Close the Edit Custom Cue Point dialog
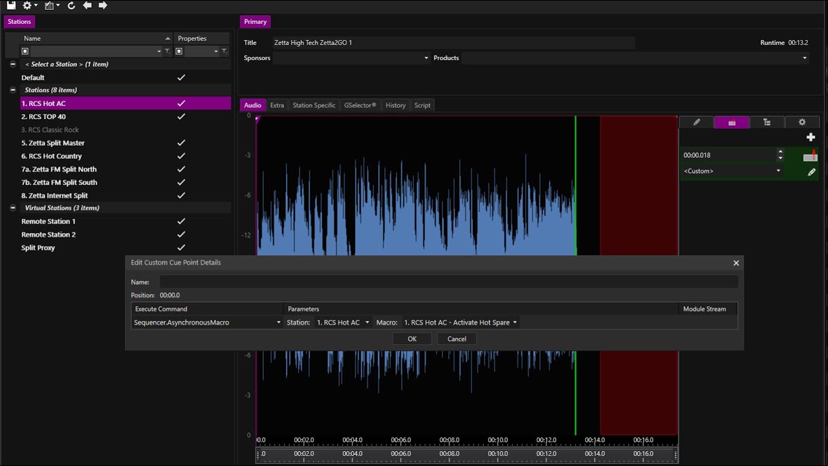Screen dimensions: 828x466 (735, 263)
